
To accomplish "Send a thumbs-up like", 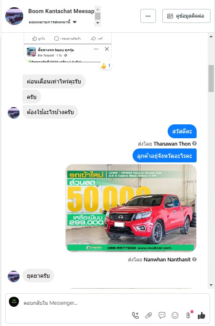I will click(x=201, y=315).
